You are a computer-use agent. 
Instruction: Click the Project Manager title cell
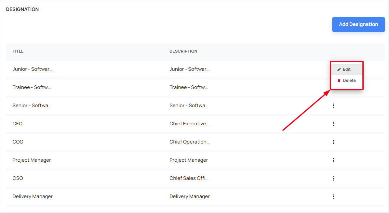coord(32,160)
